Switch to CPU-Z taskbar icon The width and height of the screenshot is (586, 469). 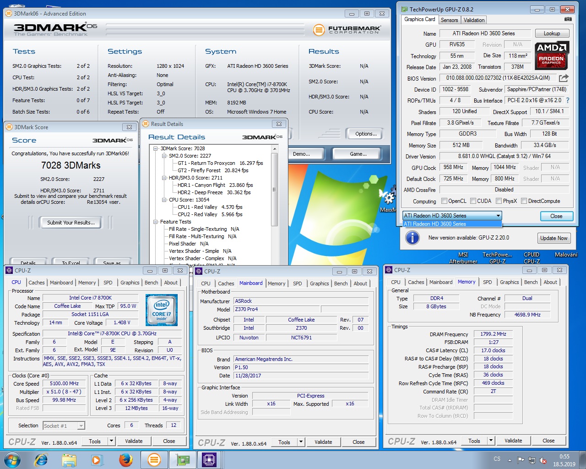pos(209,459)
